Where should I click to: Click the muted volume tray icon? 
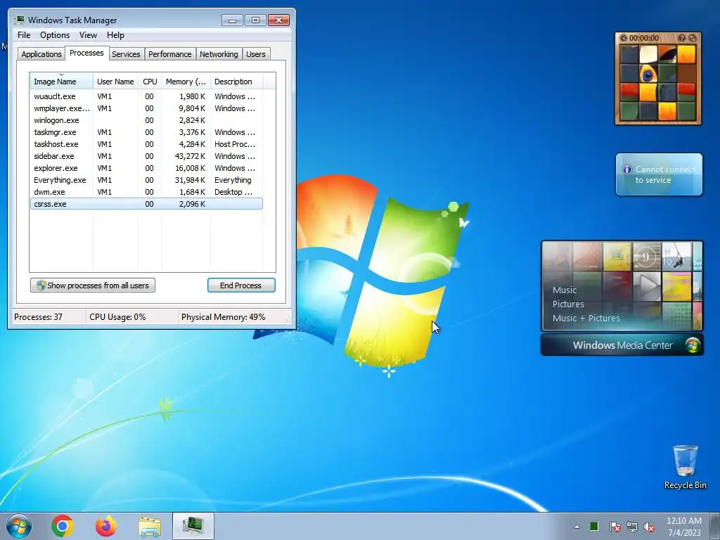click(649, 527)
